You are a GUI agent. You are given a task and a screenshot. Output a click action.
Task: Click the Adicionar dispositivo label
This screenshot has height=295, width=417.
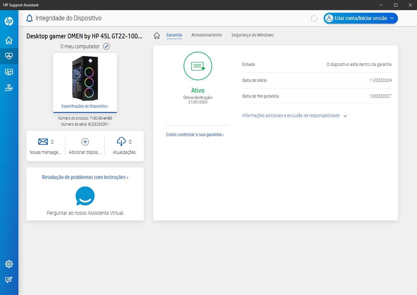click(85, 152)
